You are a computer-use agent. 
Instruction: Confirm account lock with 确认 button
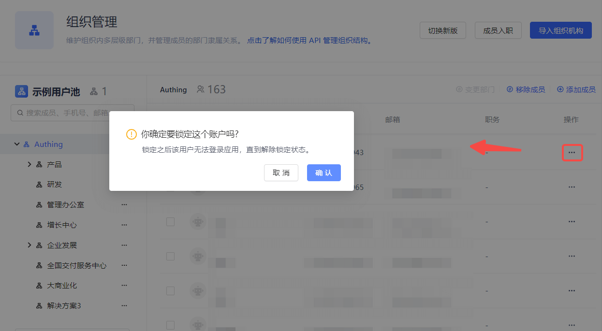tap(323, 173)
